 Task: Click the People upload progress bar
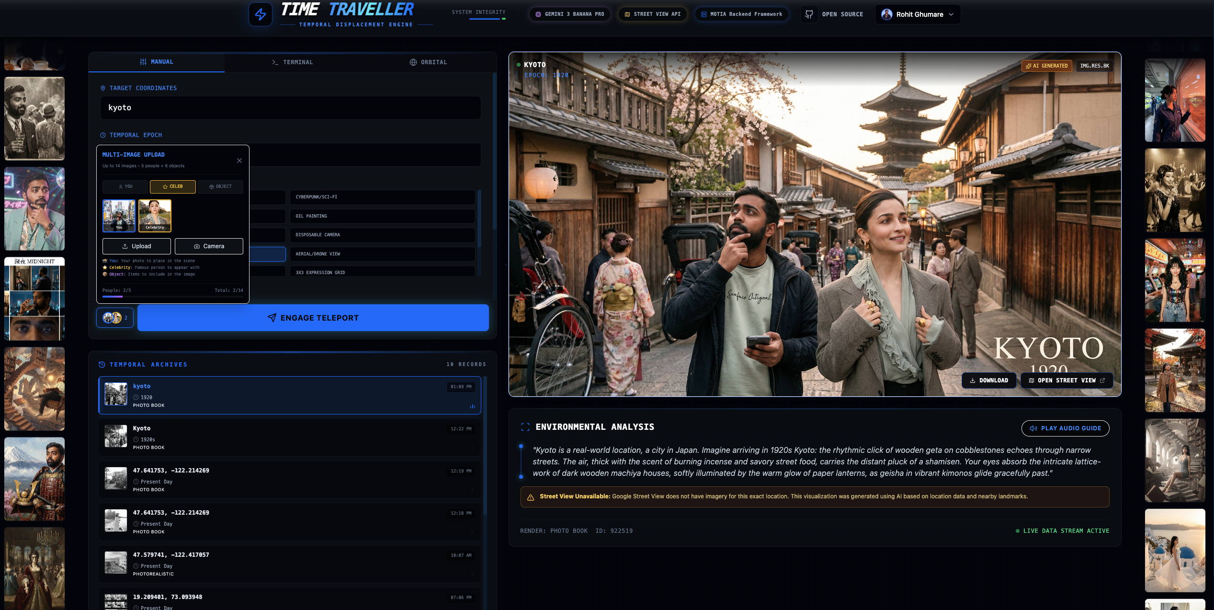(172, 297)
